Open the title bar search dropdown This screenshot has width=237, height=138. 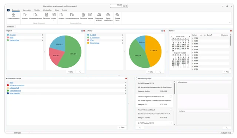(122, 6)
